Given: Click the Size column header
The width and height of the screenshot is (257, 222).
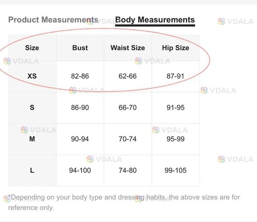Looking at the screenshot, I should coord(32,48).
